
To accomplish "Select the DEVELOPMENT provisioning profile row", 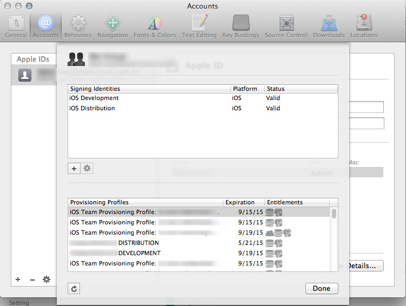I will 199,253.
